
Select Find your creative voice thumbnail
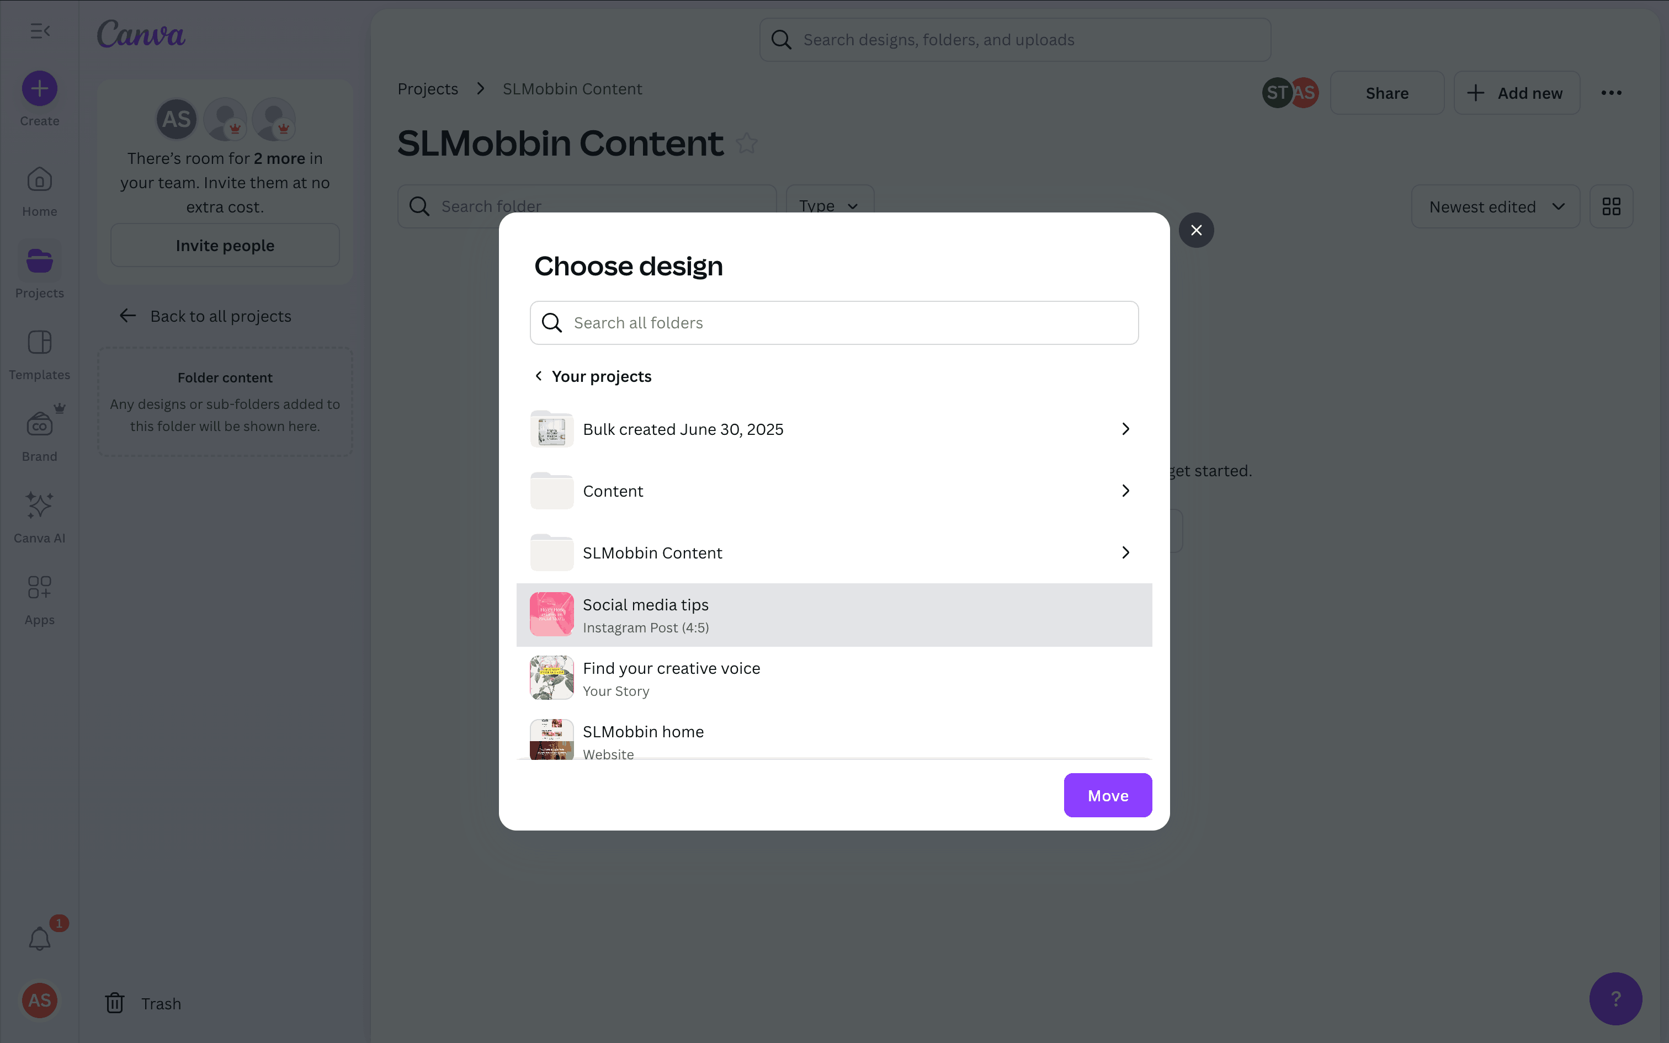(x=551, y=678)
